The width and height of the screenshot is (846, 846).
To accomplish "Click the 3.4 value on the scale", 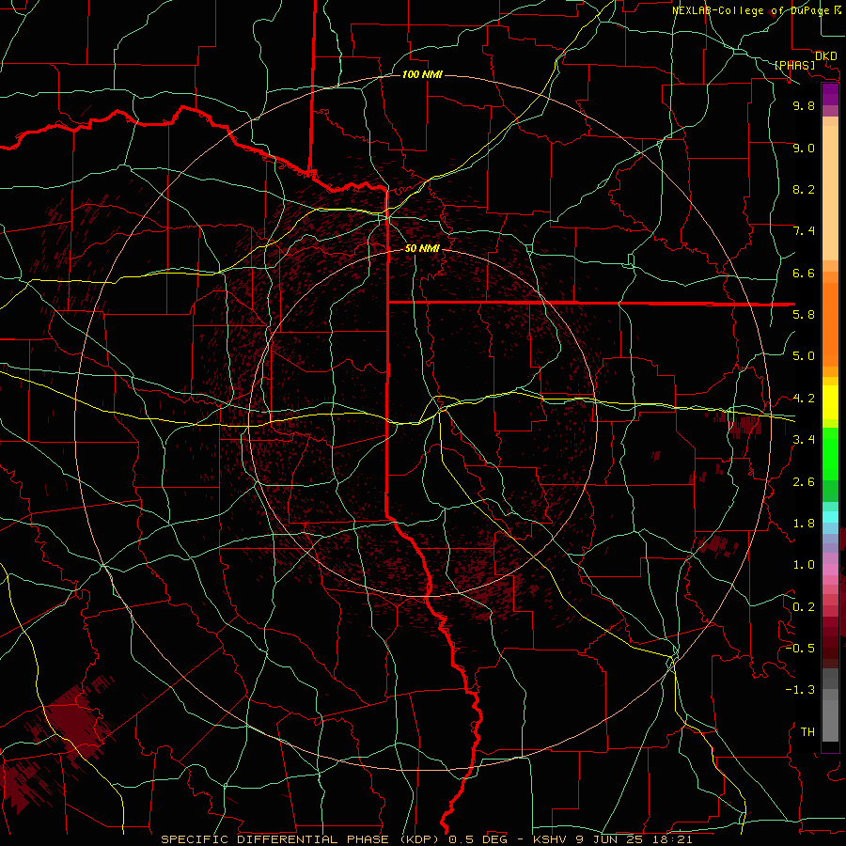I will click(804, 440).
